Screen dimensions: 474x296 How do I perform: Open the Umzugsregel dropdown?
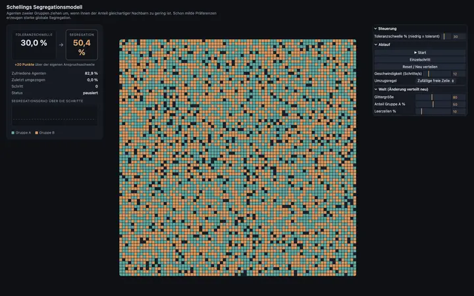coord(435,81)
